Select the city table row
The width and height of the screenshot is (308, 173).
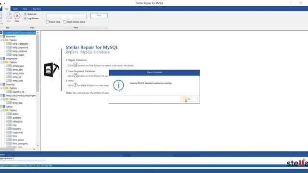click(14, 125)
